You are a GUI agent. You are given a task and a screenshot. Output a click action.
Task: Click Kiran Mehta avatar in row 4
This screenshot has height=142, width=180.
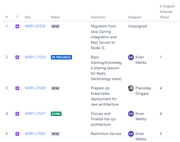click(131, 114)
